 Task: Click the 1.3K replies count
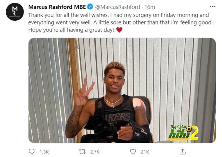coord(44,152)
